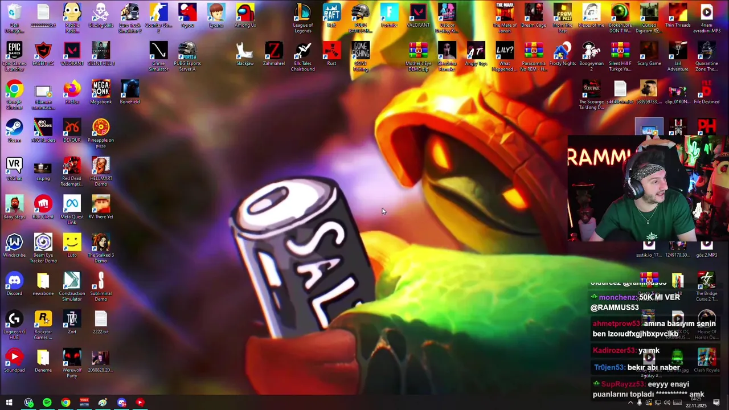Select the Slackjaw game icon
The width and height of the screenshot is (729, 410).
pos(245,54)
